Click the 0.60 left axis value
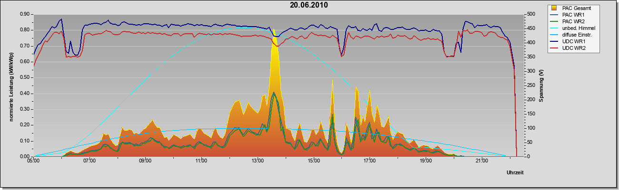The width and height of the screenshot is (619, 190). click(25, 62)
